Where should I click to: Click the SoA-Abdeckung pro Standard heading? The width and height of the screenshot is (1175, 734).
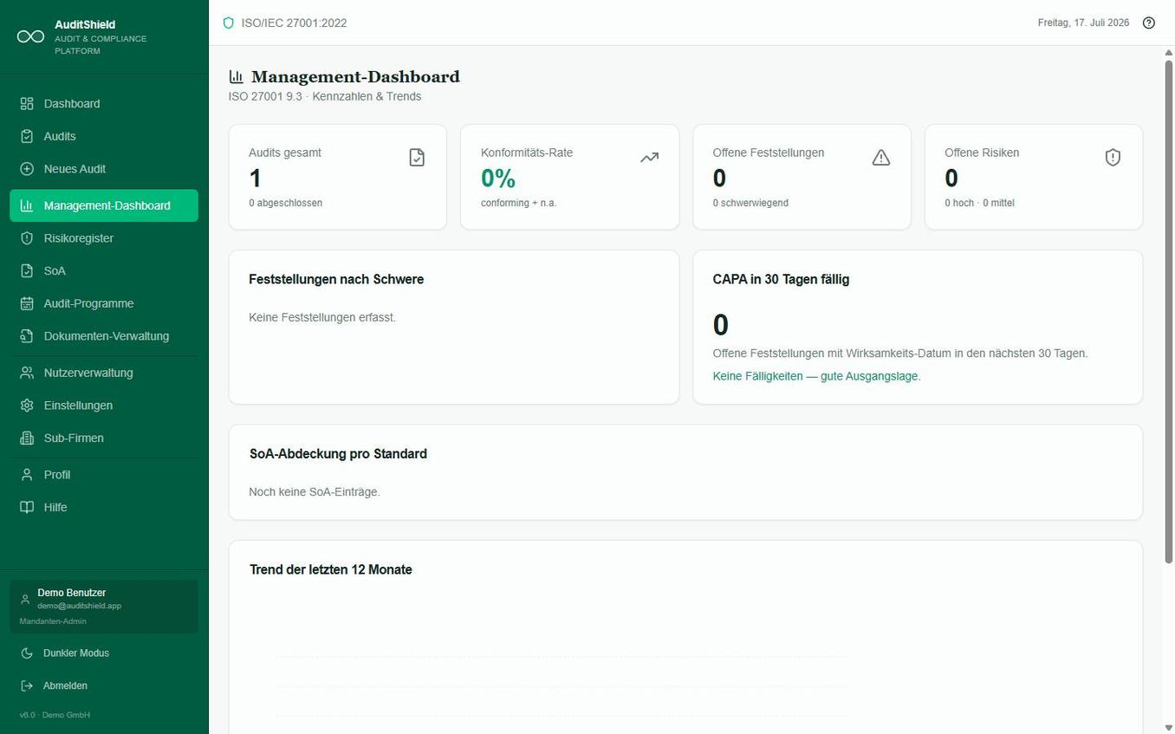point(338,453)
